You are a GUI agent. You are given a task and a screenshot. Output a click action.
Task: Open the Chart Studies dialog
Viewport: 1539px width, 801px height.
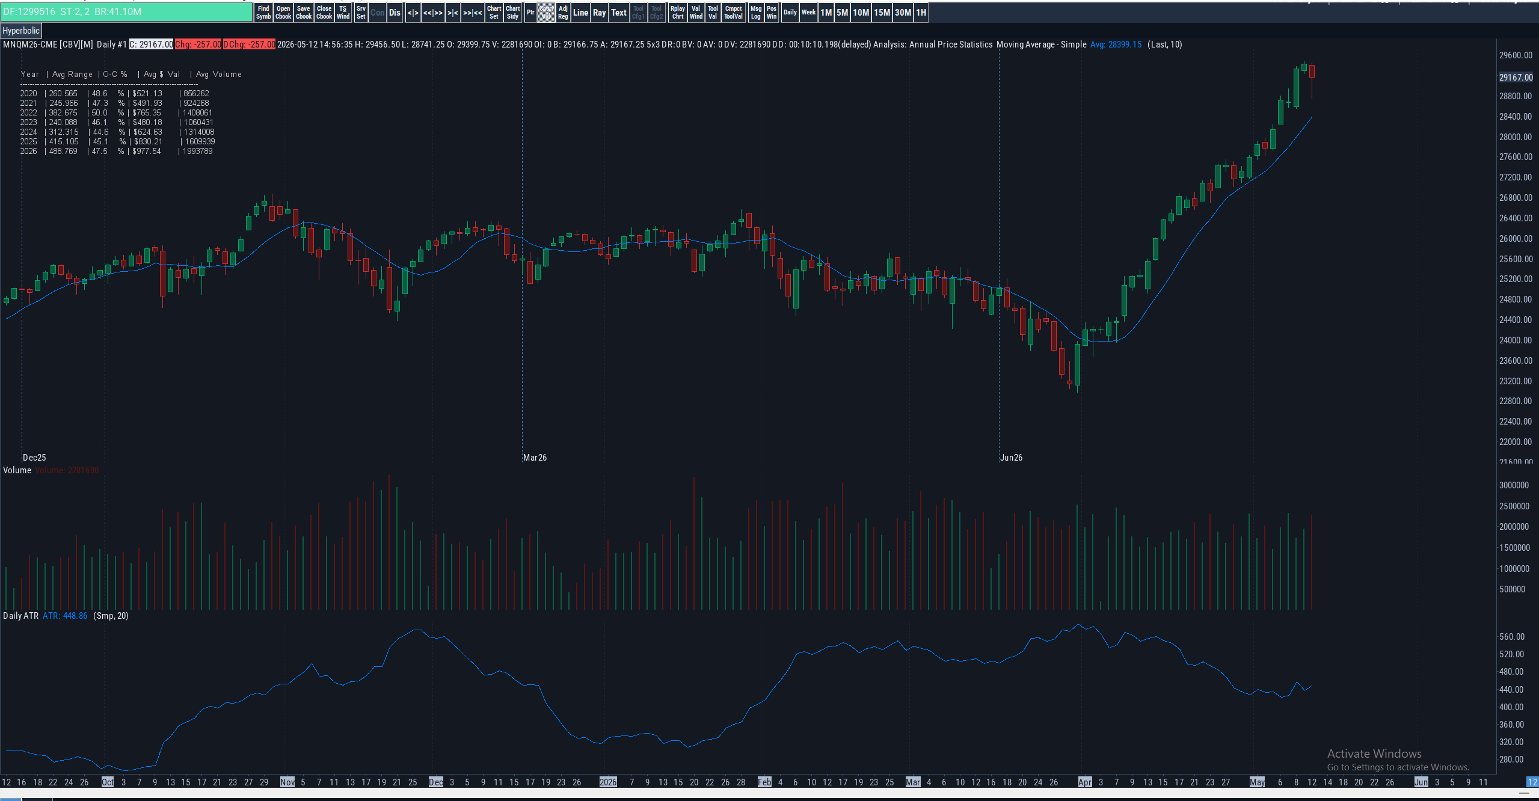[x=512, y=13]
